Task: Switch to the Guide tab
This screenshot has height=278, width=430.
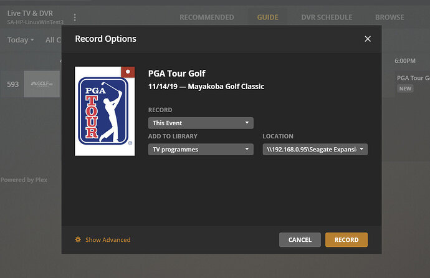Action: [267, 17]
